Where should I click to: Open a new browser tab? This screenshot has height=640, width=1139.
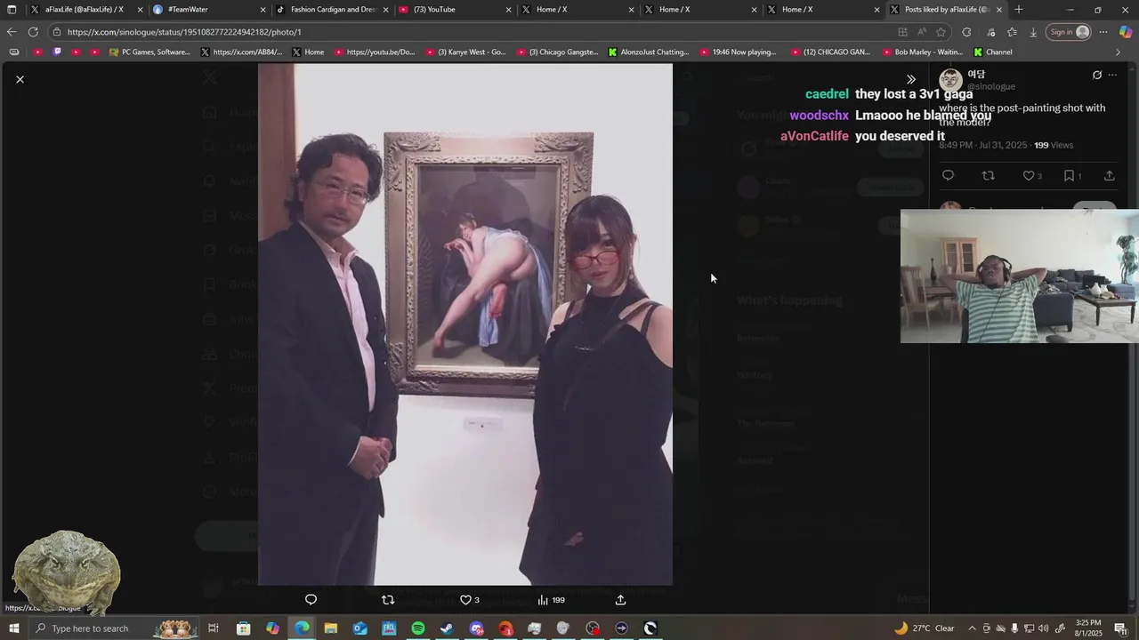point(1019,10)
